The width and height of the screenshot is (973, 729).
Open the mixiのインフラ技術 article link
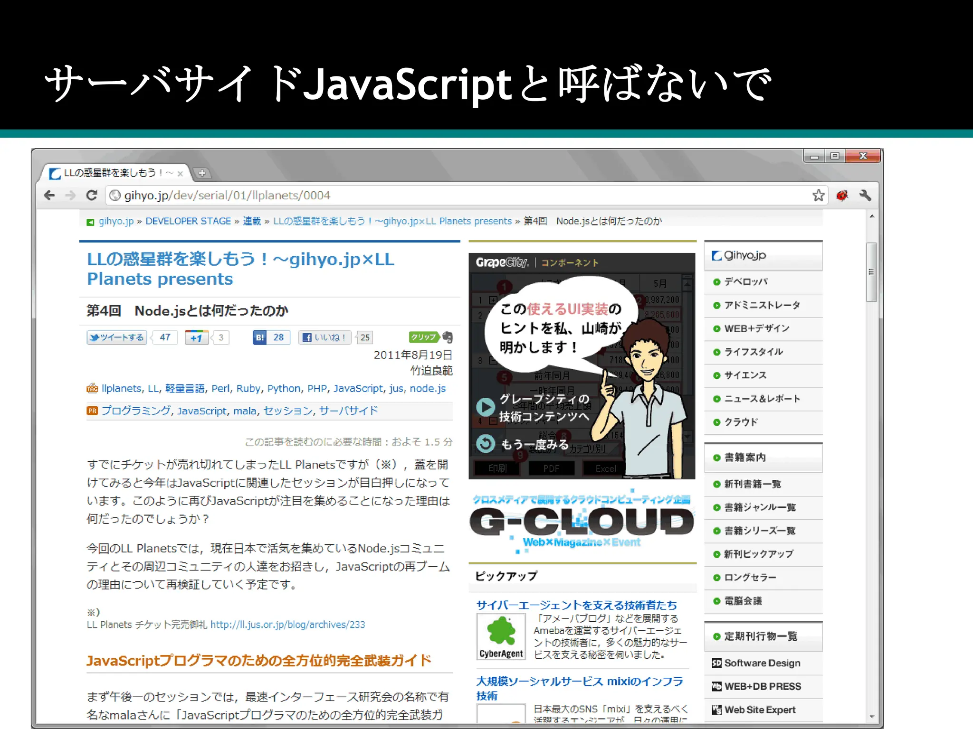pyautogui.click(x=579, y=689)
